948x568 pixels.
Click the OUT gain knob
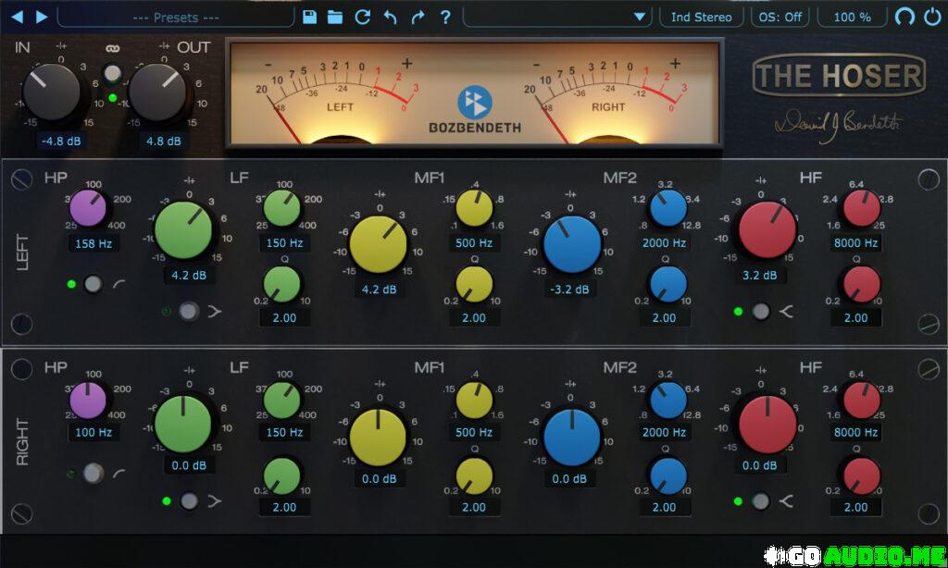(x=157, y=92)
